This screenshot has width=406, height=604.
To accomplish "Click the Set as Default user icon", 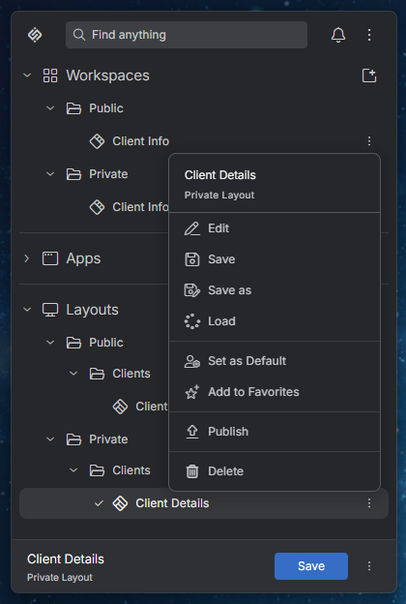I will (192, 361).
